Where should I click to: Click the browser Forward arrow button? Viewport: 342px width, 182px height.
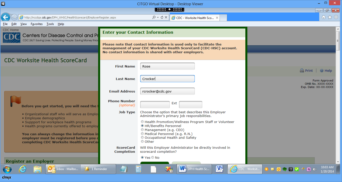(x=14, y=17)
